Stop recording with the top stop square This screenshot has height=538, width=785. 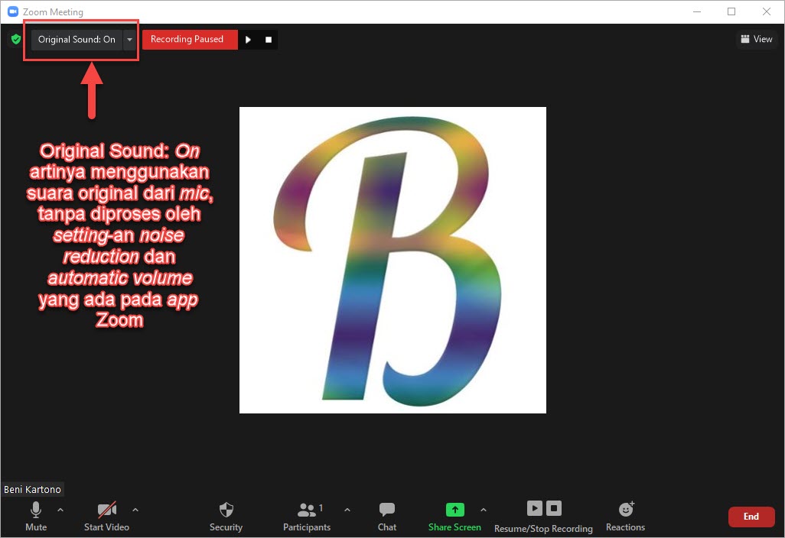pyautogui.click(x=269, y=40)
